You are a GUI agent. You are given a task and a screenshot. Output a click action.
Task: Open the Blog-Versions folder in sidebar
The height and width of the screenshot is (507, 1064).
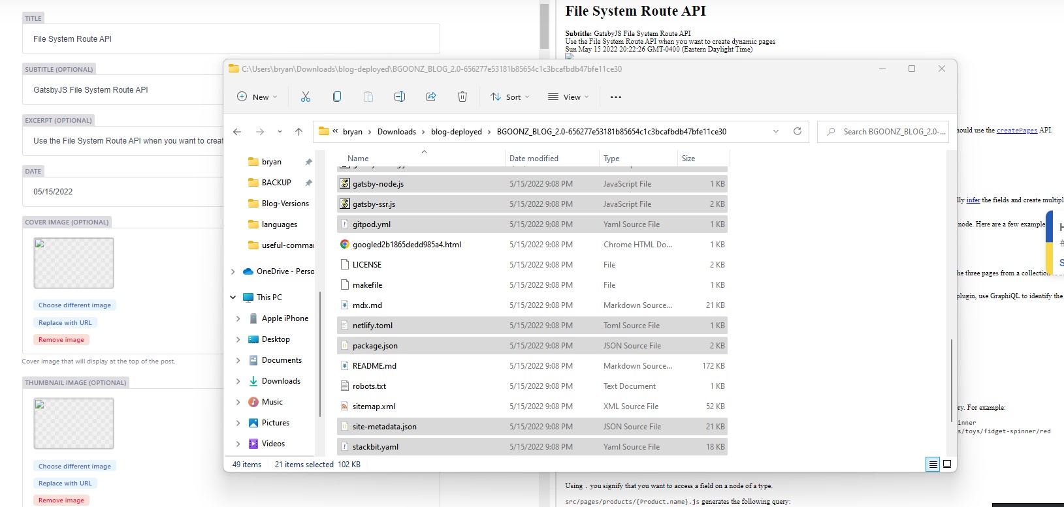(278, 204)
